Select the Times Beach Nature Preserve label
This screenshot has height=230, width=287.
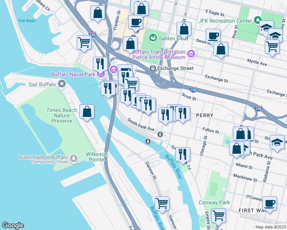(x=61, y=115)
